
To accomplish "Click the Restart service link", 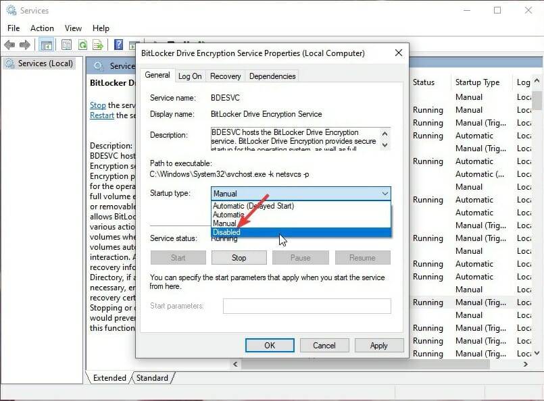I will (x=101, y=115).
